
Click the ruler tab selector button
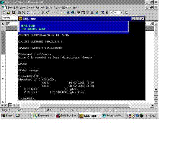tap(3, 24)
